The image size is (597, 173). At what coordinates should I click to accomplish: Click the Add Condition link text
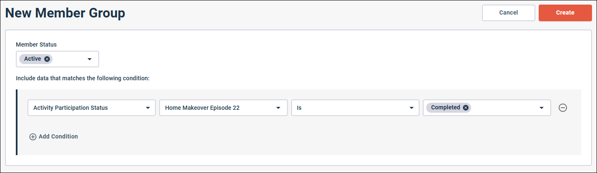click(58, 136)
